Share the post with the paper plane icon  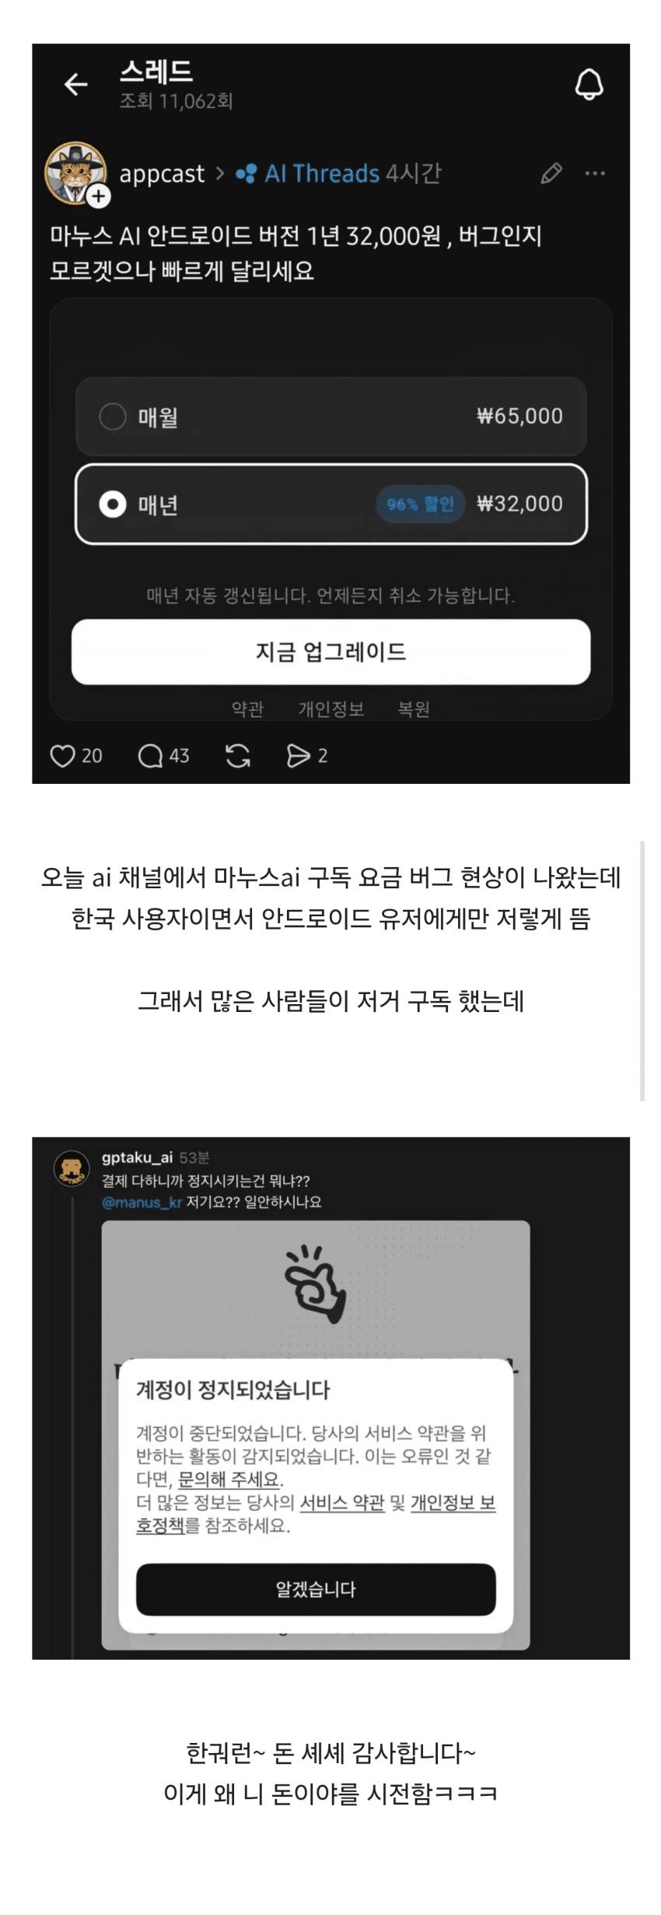pos(298,755)
